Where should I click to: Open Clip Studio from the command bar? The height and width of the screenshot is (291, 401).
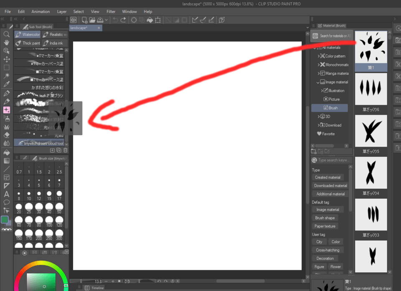[x=74, y=20]
